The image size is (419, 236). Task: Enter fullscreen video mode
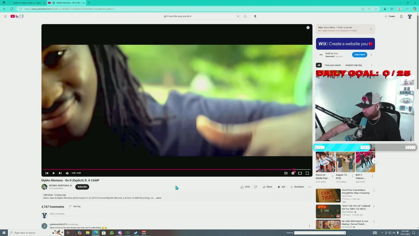307,173
